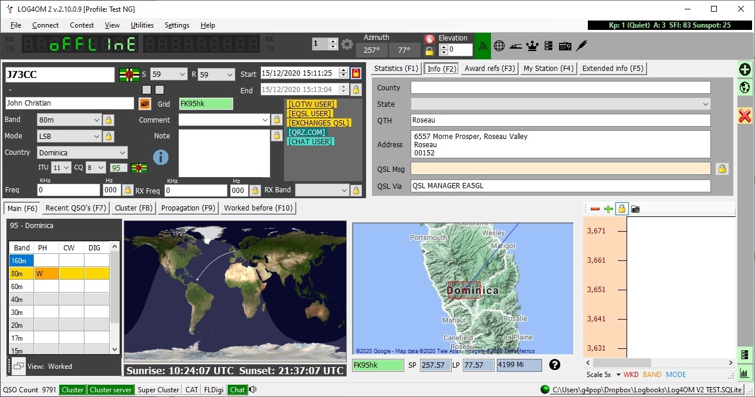755x397 pixels.
Task: Open the ITU zone dropdown
Action: click(x=66, y=168)
